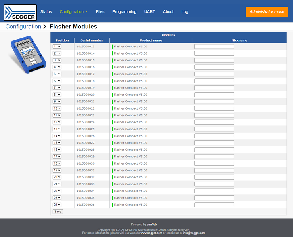
Task: Click the SEGGER logo icon
Action: pos(20,12)
